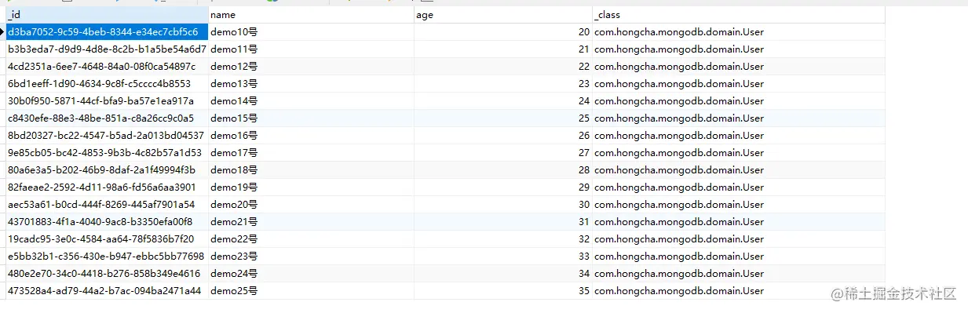Click the _id column header

[x=107, y=15]
